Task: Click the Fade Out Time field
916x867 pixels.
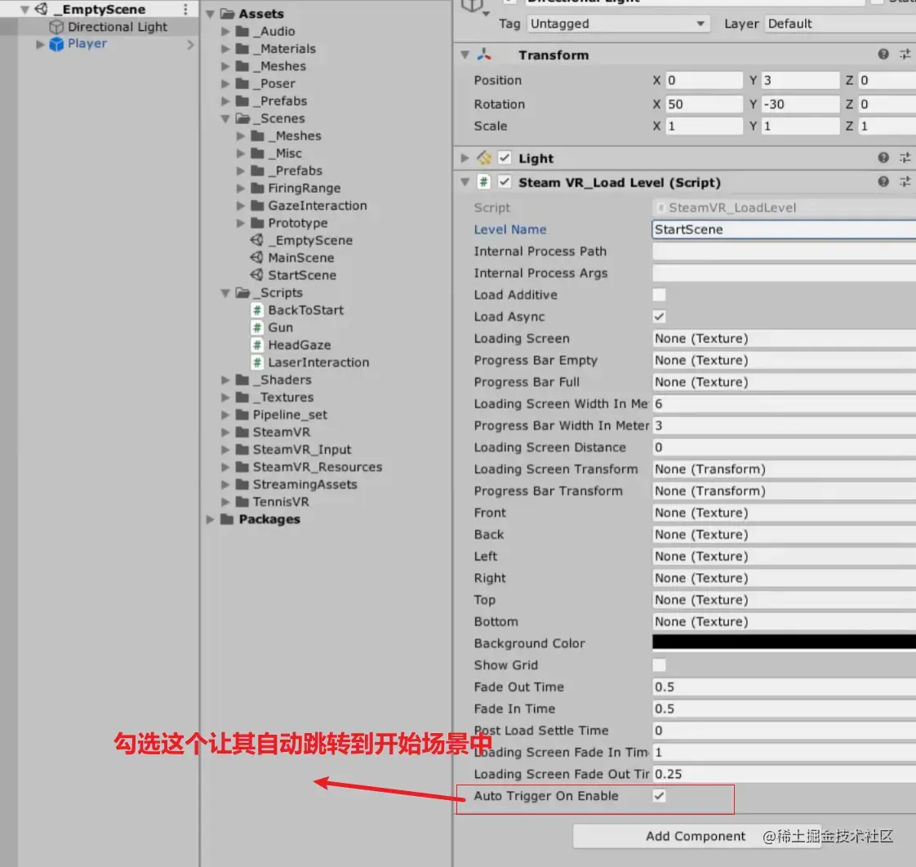Action: [784, 687]
